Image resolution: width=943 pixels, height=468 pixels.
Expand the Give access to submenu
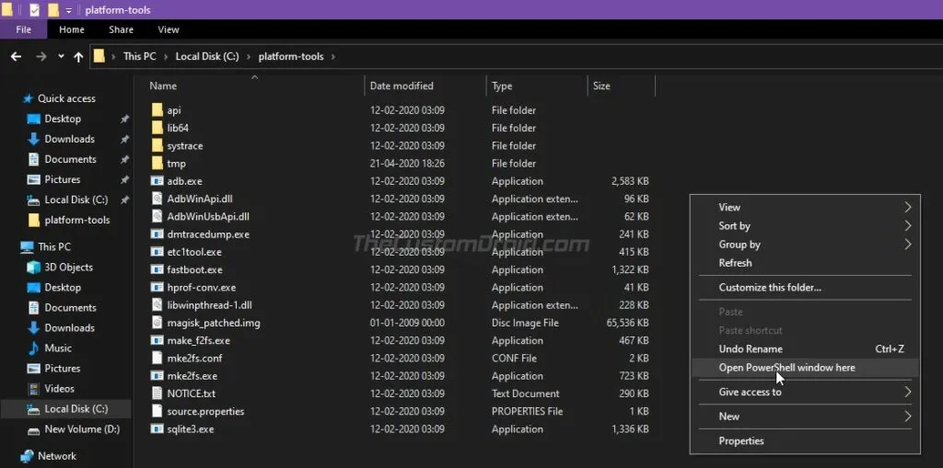907,393
